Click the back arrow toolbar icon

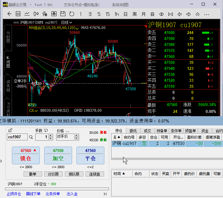[x=9, y=14]
